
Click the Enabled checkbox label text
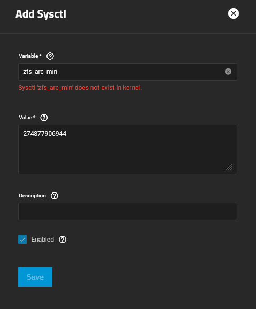[x=42, y=240]
